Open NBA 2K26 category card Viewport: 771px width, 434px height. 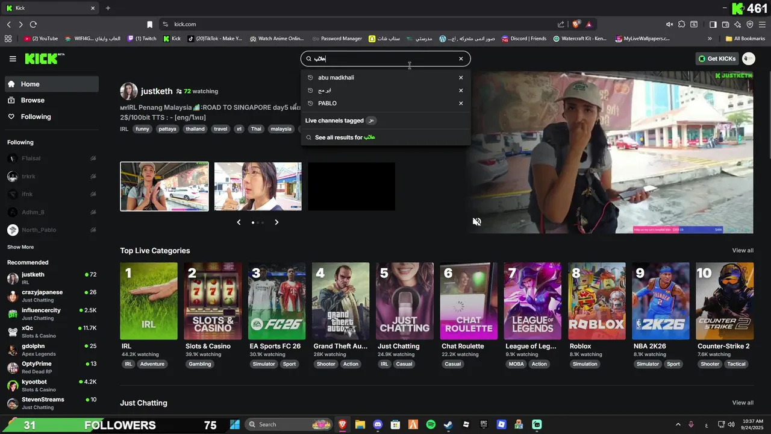pos(661,301)
